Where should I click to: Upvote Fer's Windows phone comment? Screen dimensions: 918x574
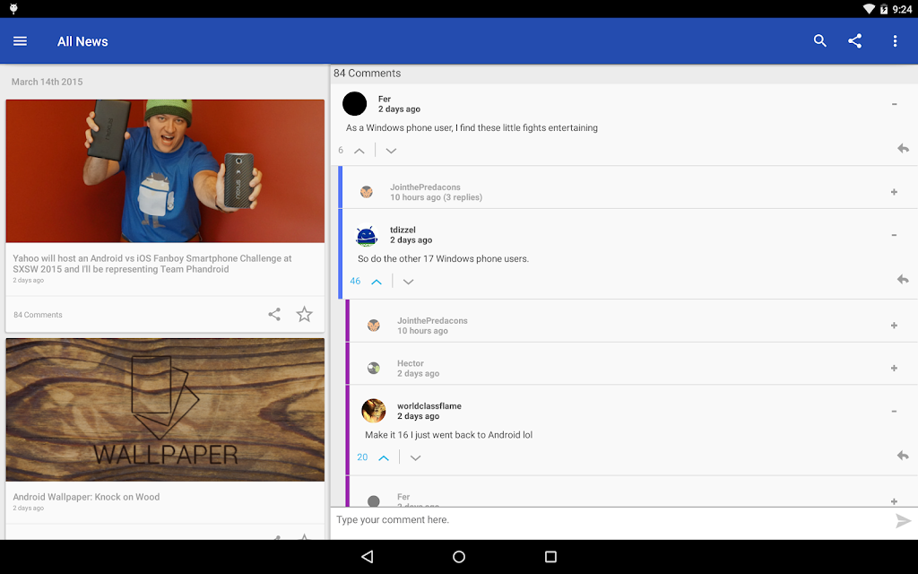[x=359, y=151]
